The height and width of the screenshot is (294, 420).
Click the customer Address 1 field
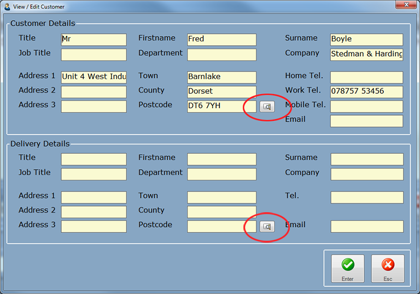tap(94, 77)
